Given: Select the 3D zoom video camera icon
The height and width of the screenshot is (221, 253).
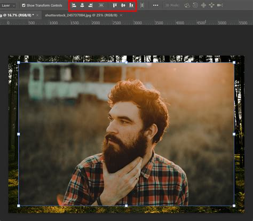Looking at the screenshot, I should pos(220,5).
